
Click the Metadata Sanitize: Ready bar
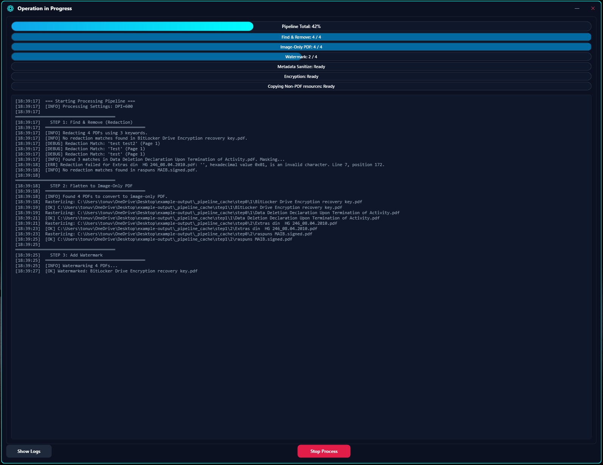(301, 67)
